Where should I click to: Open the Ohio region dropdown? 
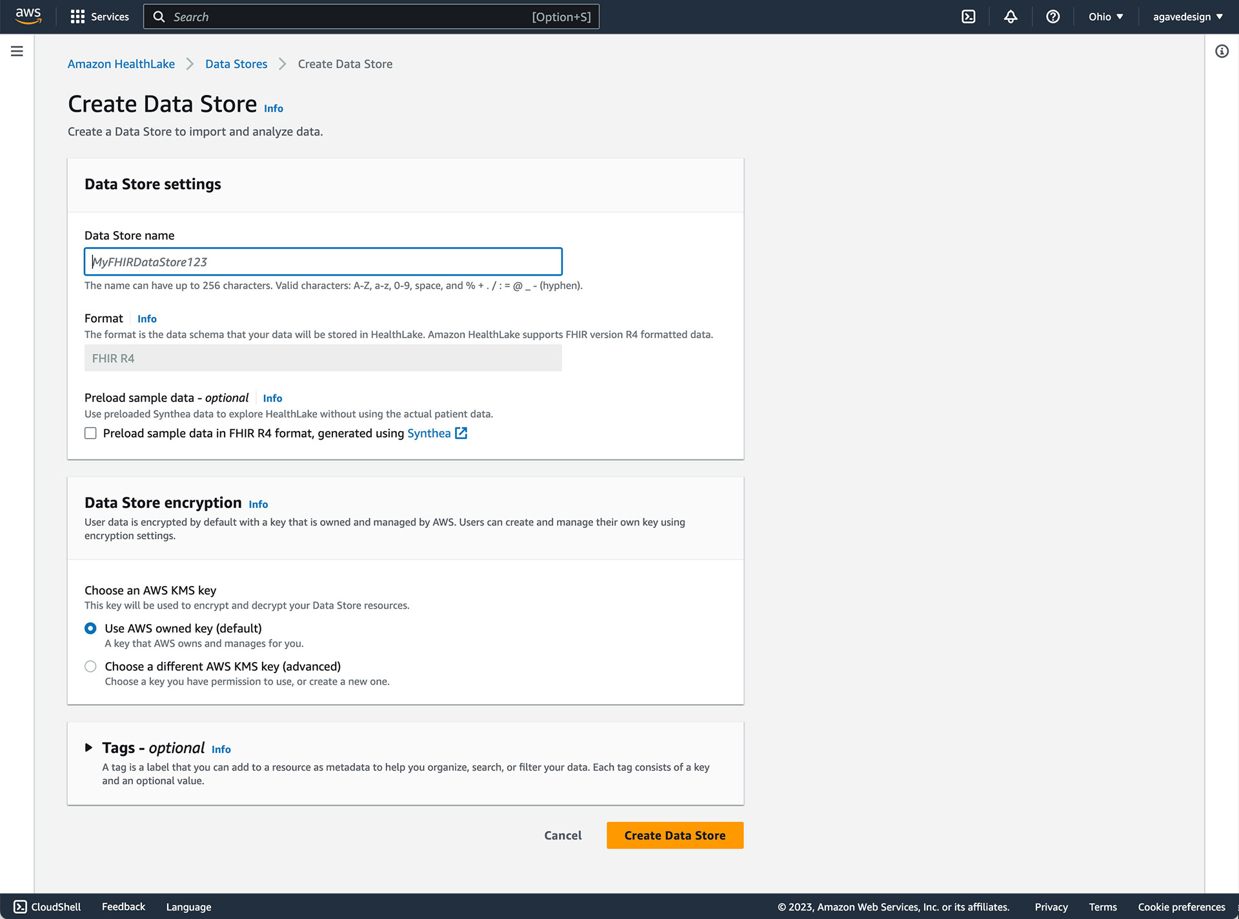(x=1105, y=17)
